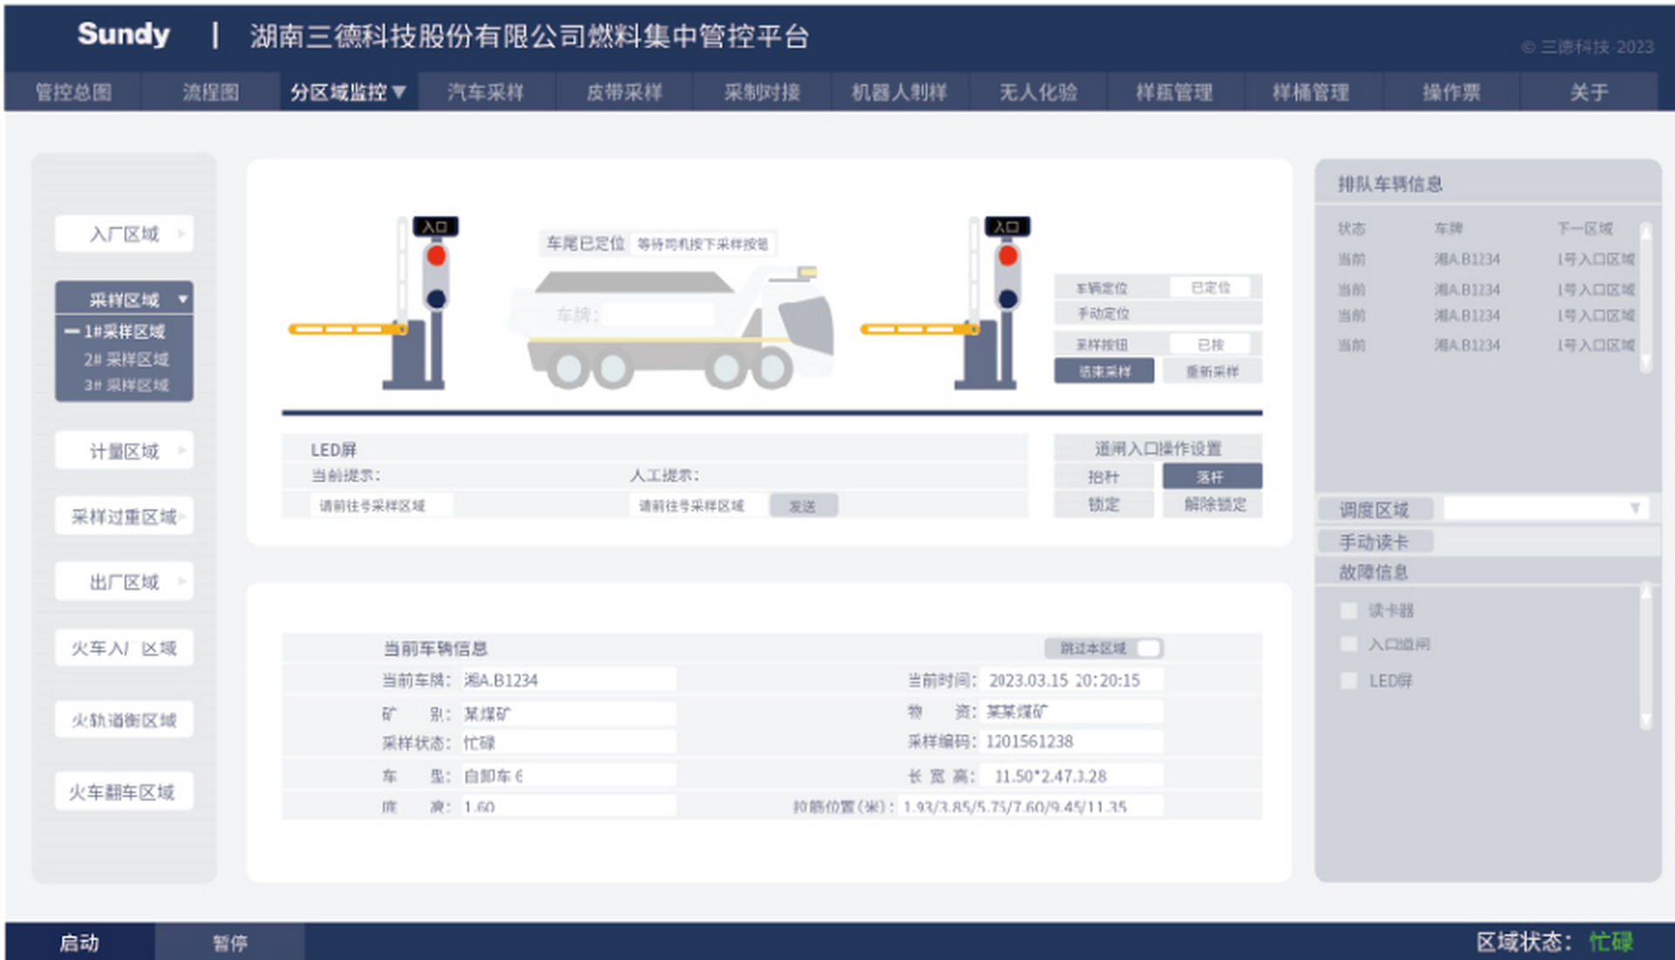Screen dimensions: 1675x960
Task: Switch to the 机器人制样 tab
Action: point(899,92)
